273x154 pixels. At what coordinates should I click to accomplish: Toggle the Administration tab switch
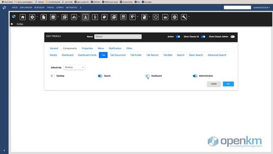pyautogui.click(x=195, y=76)
